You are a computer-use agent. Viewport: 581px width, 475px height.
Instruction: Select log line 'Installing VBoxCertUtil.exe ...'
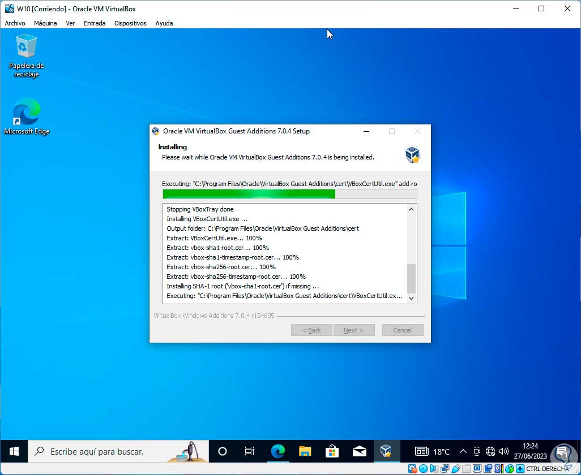tap(207, 219)
